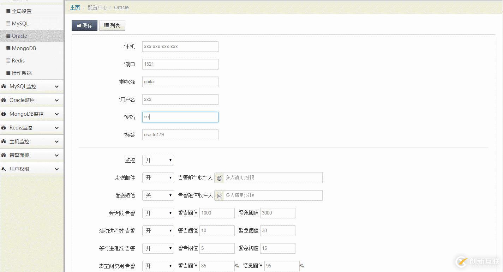This screenshot has height=272, width=503.
Task: Click the 列表 button
Action: pos(112,25)
